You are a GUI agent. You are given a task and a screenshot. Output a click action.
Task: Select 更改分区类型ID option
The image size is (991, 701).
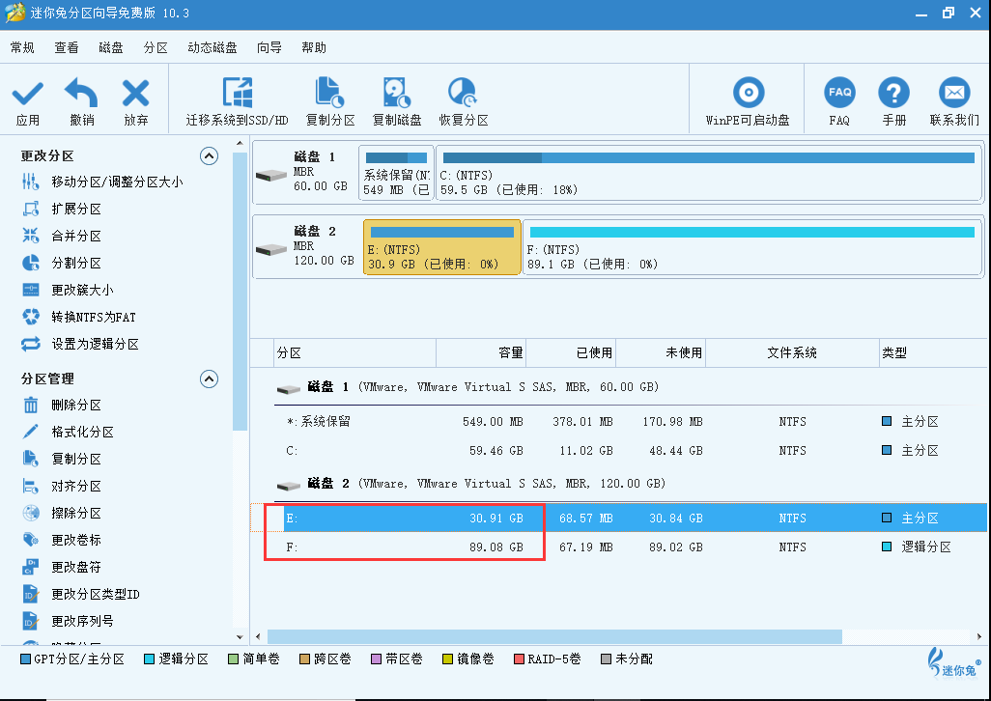tap(95, 594)
